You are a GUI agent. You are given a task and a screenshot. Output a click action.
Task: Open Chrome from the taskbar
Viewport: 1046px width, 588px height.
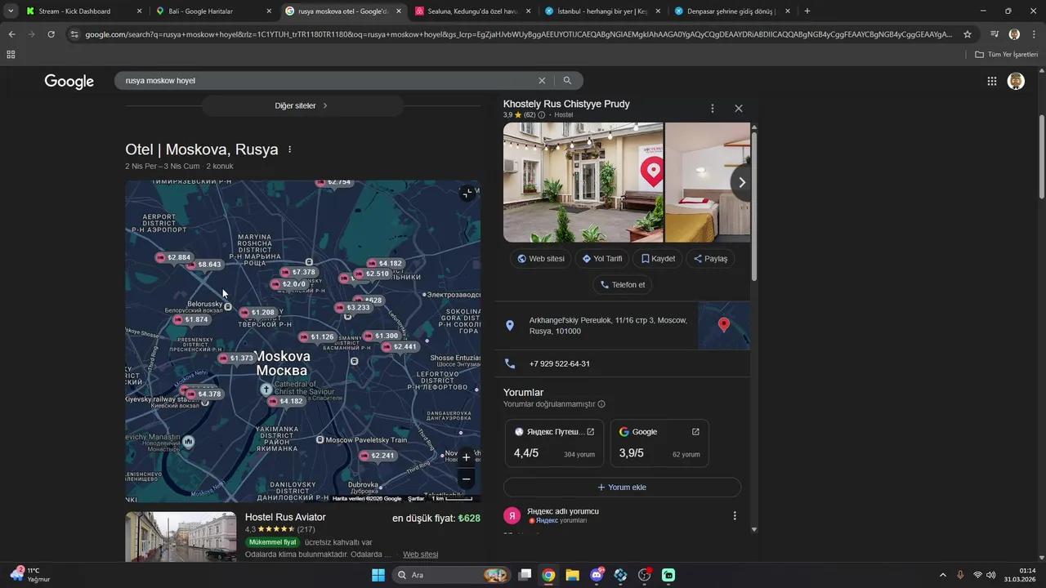pos(548,575)
